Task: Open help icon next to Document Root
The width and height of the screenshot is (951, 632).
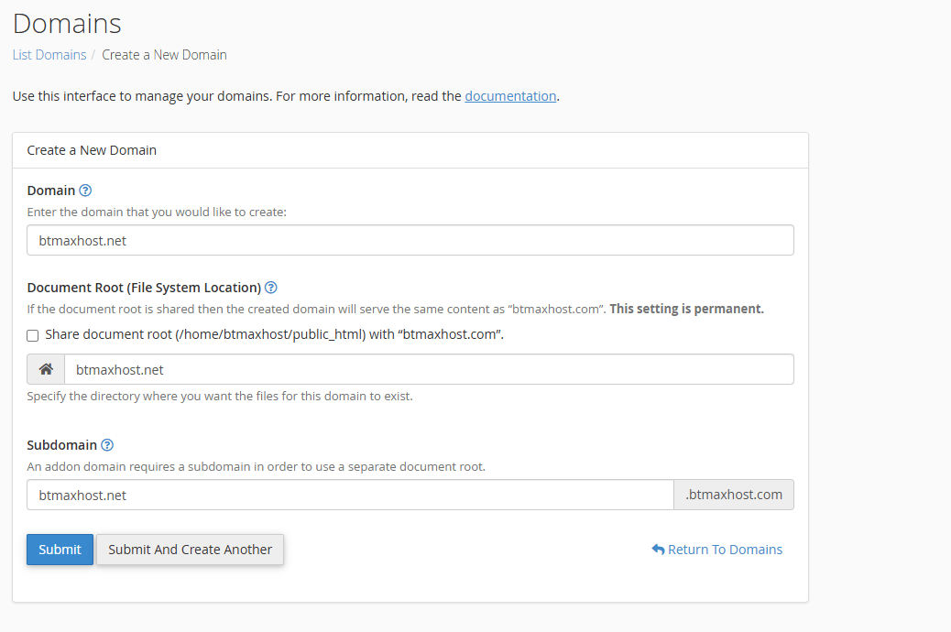Action: point(271,288)
